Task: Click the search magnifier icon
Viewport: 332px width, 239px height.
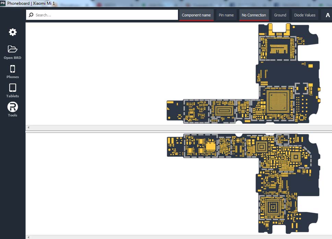Action: (x=31, y=15)
